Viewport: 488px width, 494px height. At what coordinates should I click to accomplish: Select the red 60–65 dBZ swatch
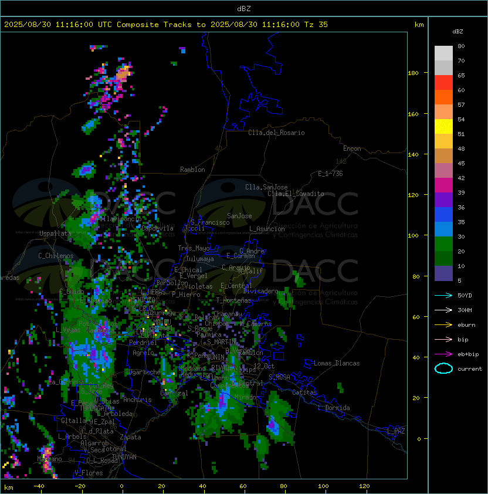point(443,82)
